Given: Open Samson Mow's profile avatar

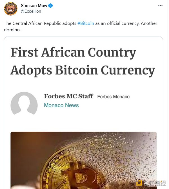Looking at the screenshot, I should (x=11, y=8).
